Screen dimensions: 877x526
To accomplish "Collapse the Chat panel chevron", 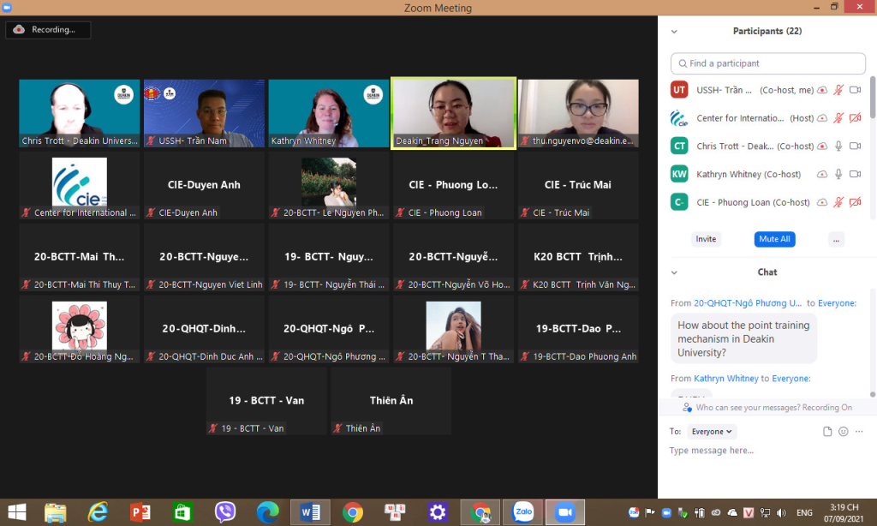I will [674, 272].
